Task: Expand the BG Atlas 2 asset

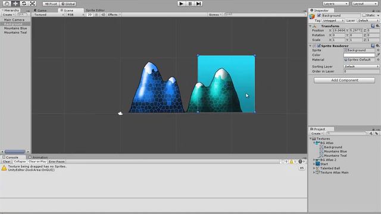Action: (314, 160)
